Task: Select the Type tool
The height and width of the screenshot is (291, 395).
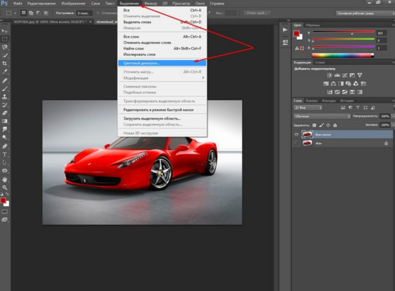Action: coord(4,155)
